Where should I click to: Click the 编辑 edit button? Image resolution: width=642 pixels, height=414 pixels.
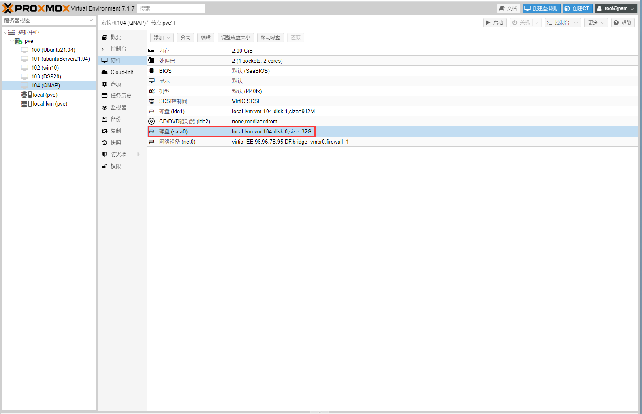[206, 38]
